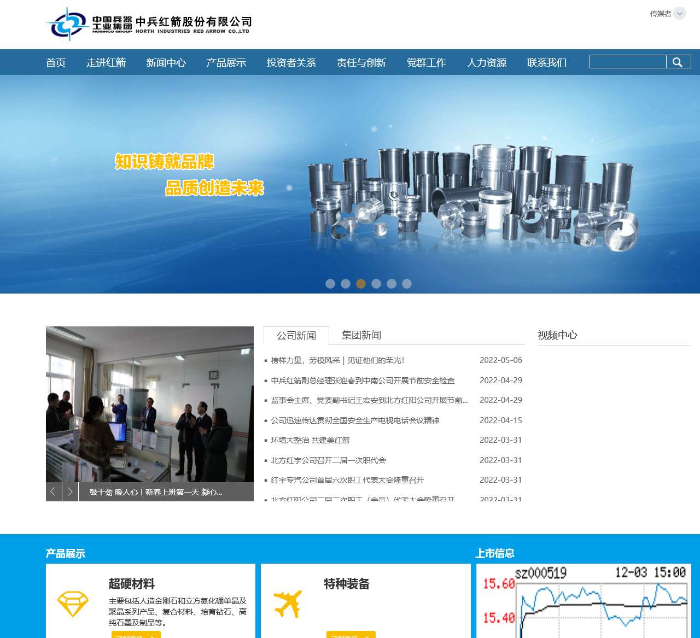This screenshot has height=638, width=700.
Task: Open news 环境大整治 共建美红箭
Action: pos(310,440)
